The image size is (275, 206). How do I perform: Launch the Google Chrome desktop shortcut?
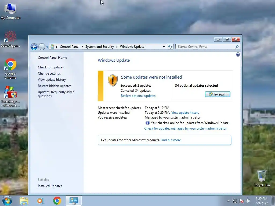click(10, 68)
